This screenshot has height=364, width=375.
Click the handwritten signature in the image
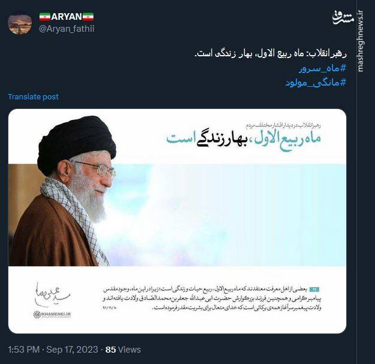51,295
